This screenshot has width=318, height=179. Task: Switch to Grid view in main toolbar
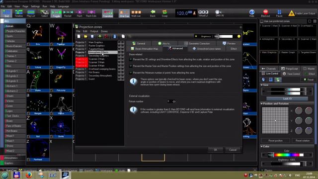click(6, 13)
